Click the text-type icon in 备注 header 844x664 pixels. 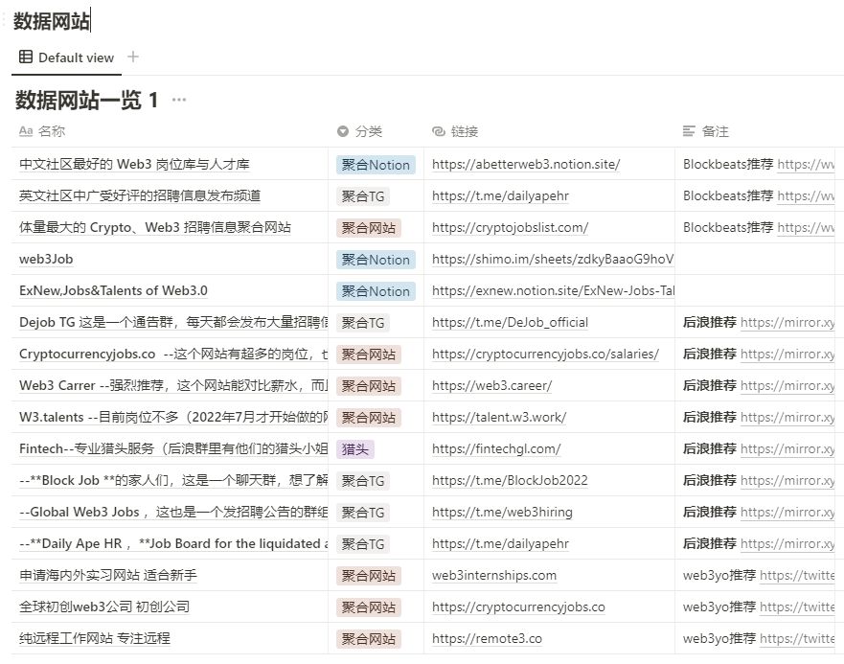click(x=689, y=131)
